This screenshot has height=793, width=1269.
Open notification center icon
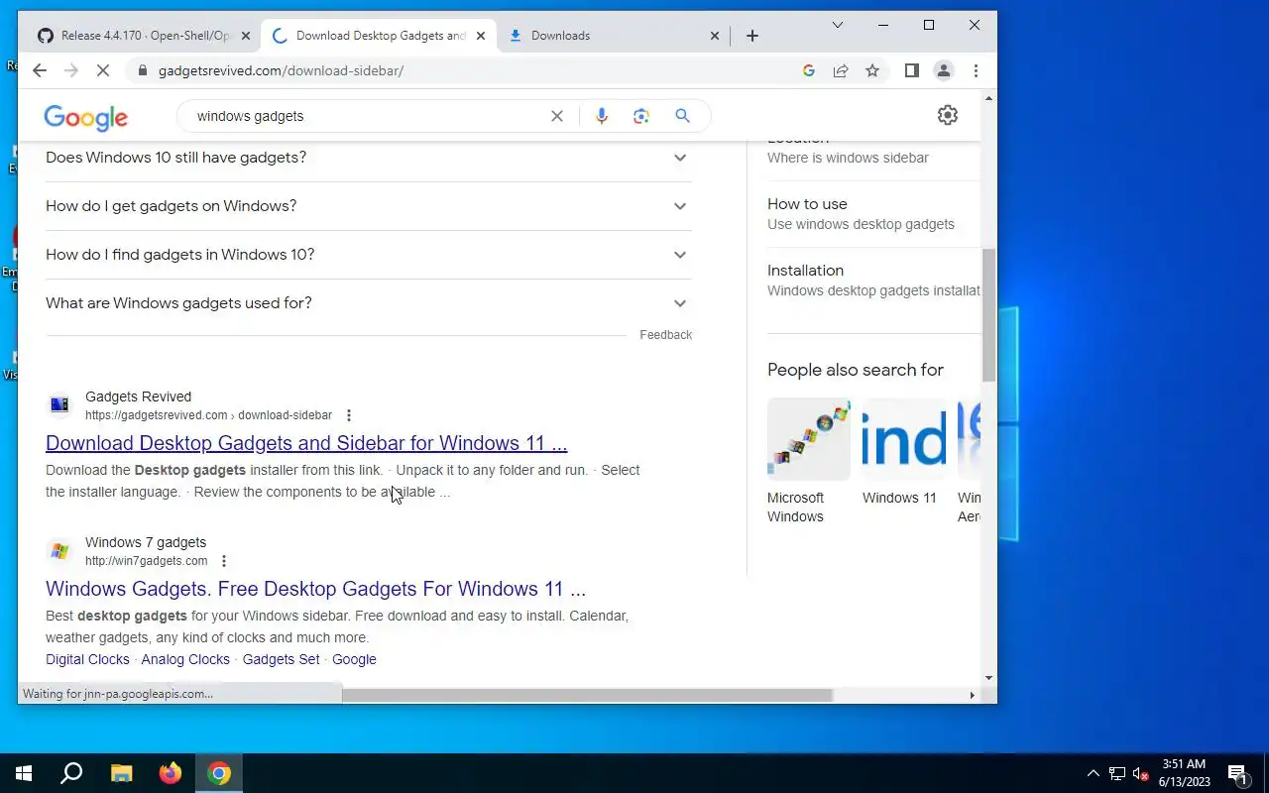(1237, 773)
